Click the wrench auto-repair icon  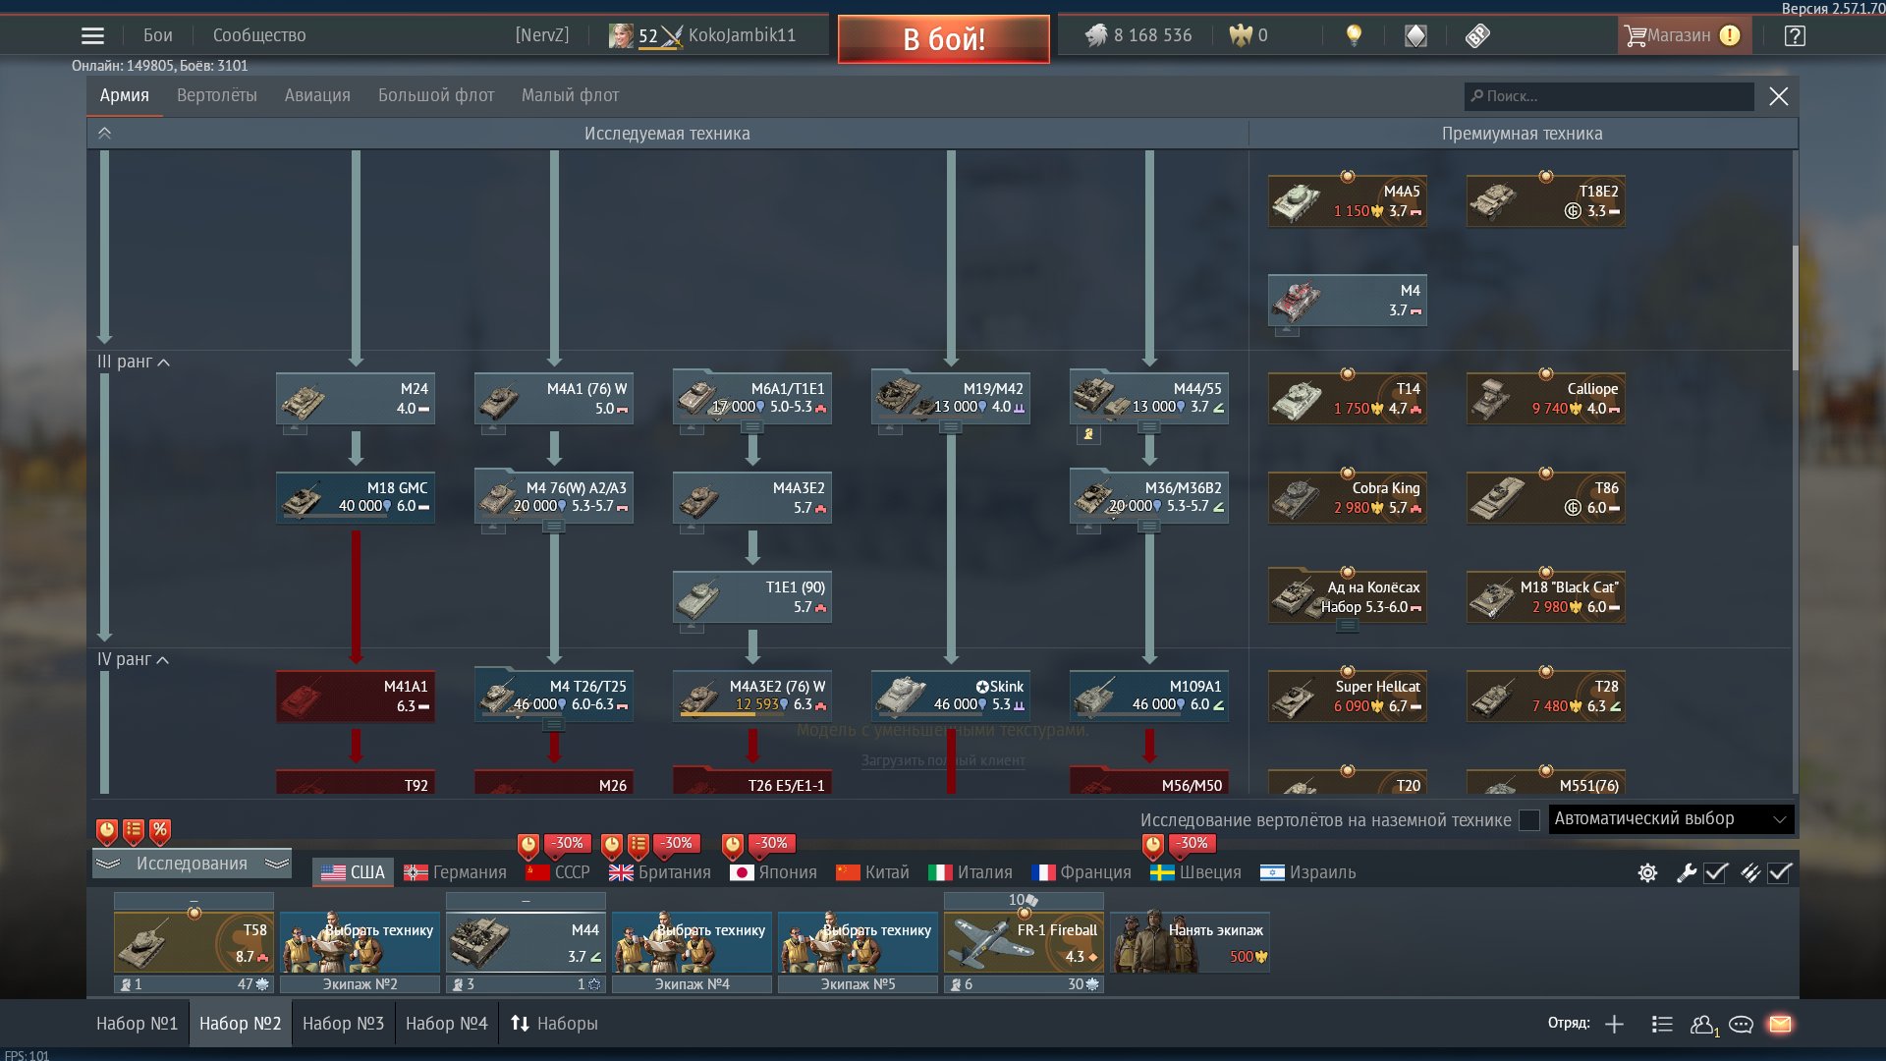point(1687,872)
